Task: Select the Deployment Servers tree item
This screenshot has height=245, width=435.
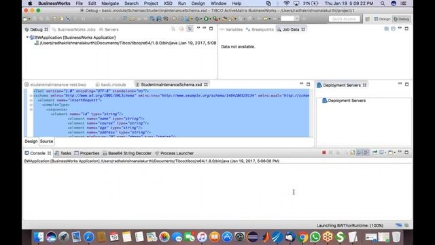Action: 344,101
